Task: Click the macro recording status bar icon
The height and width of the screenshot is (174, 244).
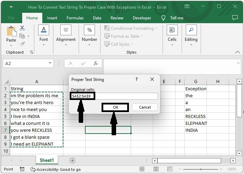Action: [22, 169]
